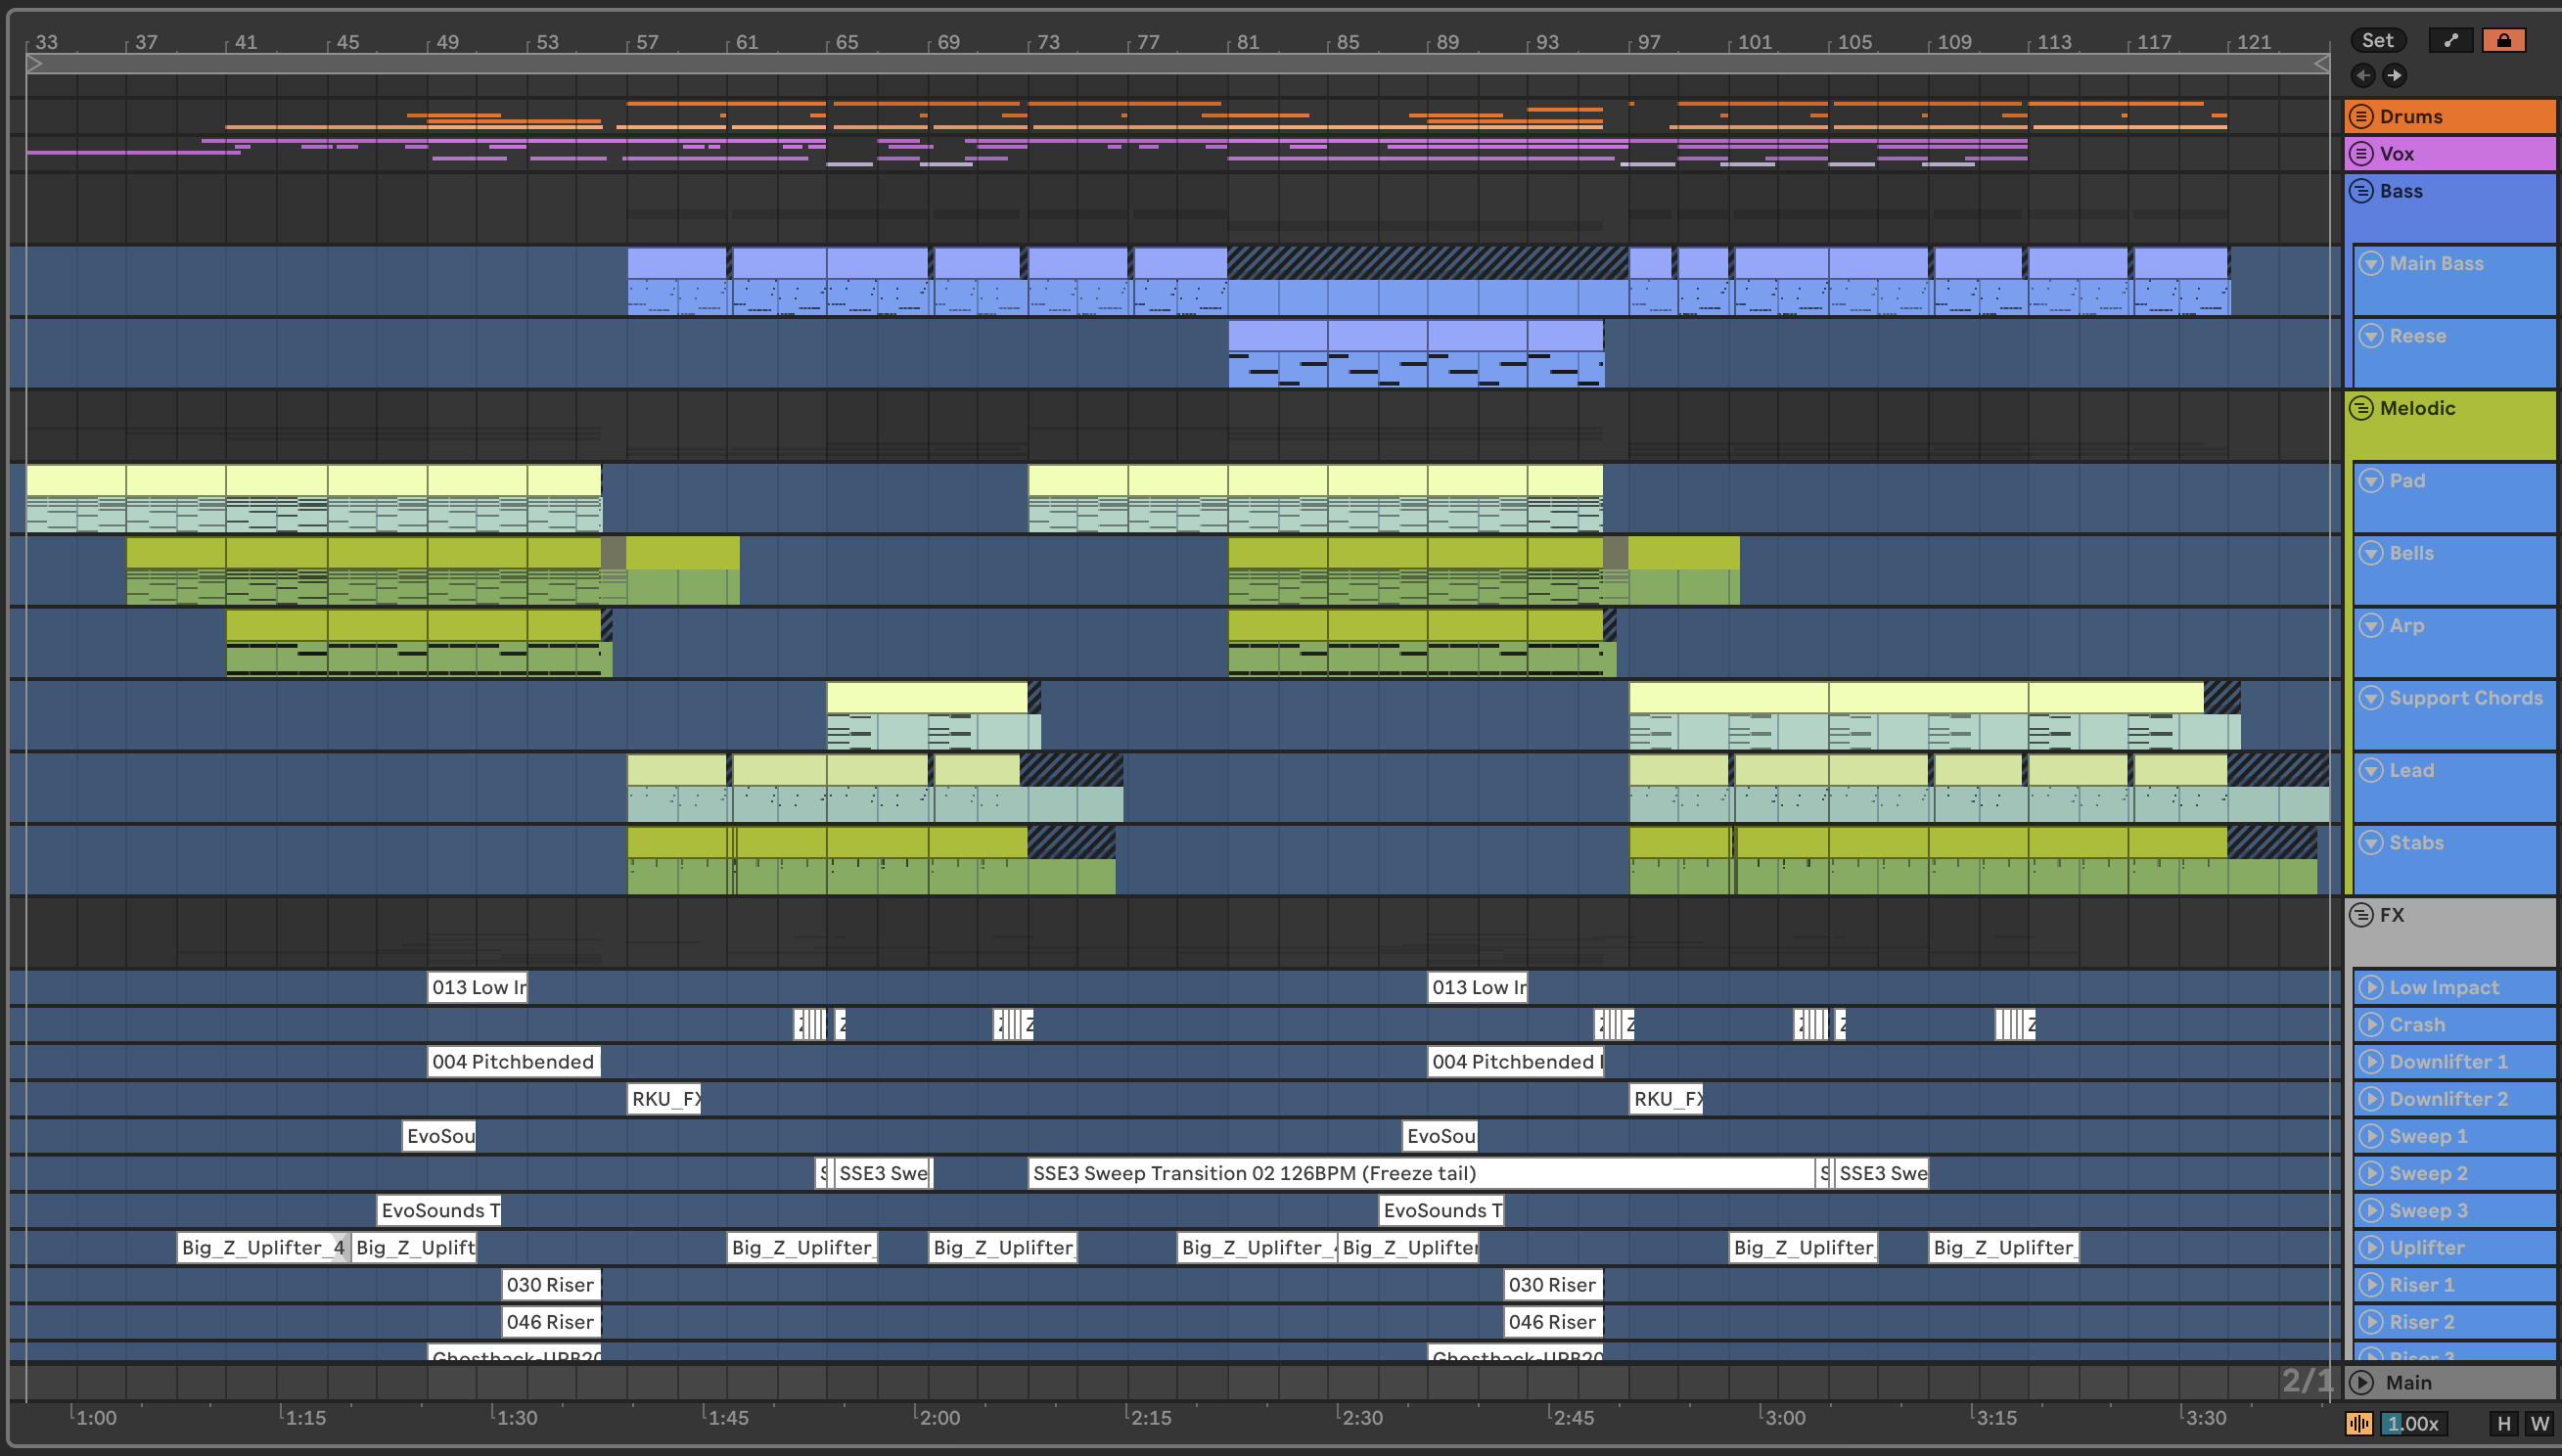Unfold the Main track
Image resolution: width=2562 pixels, height=1456 pixels.
coord(2362,1382)
